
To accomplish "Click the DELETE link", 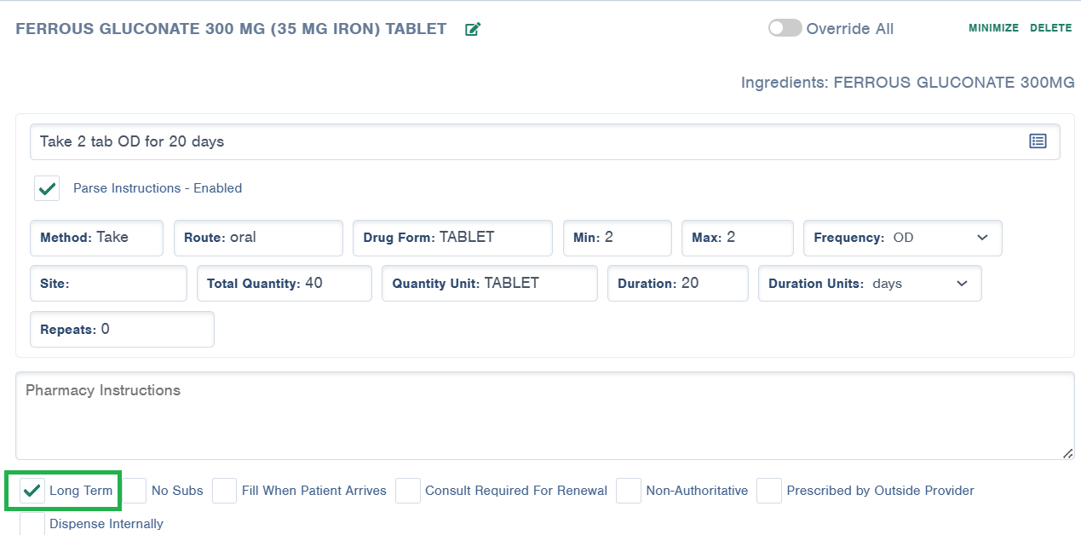I will click(x=1050, y=27).
